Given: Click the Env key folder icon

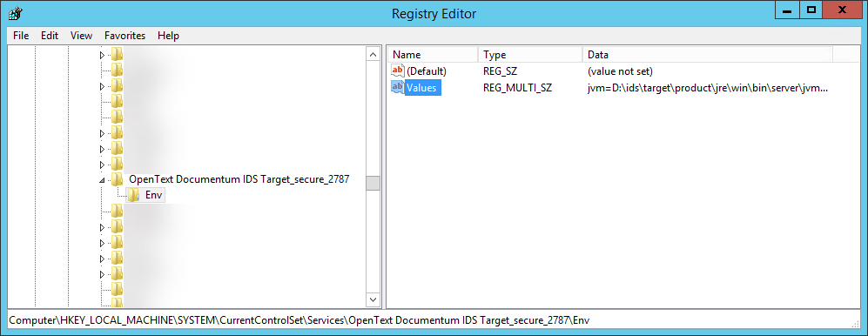Looking at the screenshot, I should 133,195.
